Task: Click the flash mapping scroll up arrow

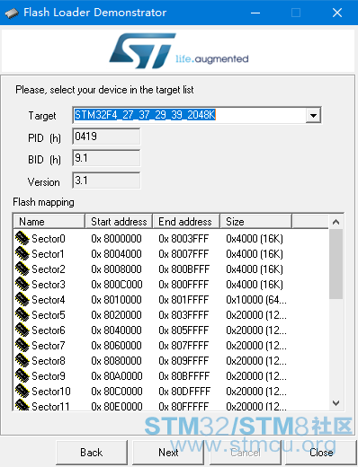Action: point(336,222)
